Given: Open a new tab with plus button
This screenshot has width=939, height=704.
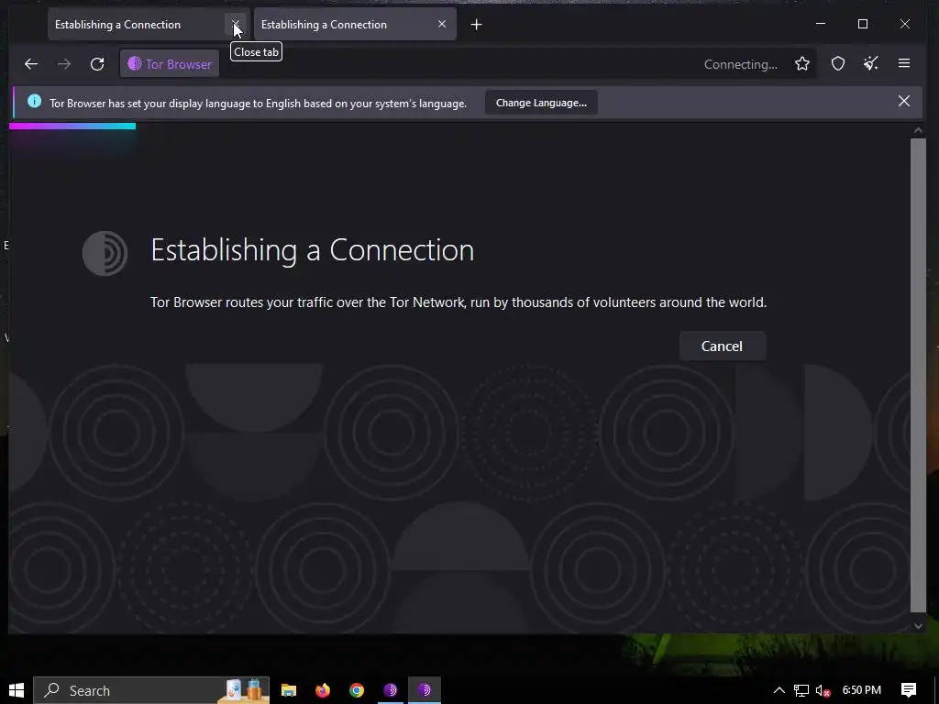Looking at the screenshot, I should pyautogui.click(x=477, y=25).
